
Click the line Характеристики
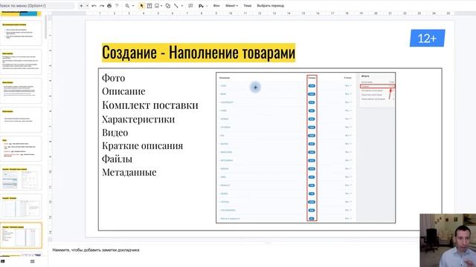[138, 119]
